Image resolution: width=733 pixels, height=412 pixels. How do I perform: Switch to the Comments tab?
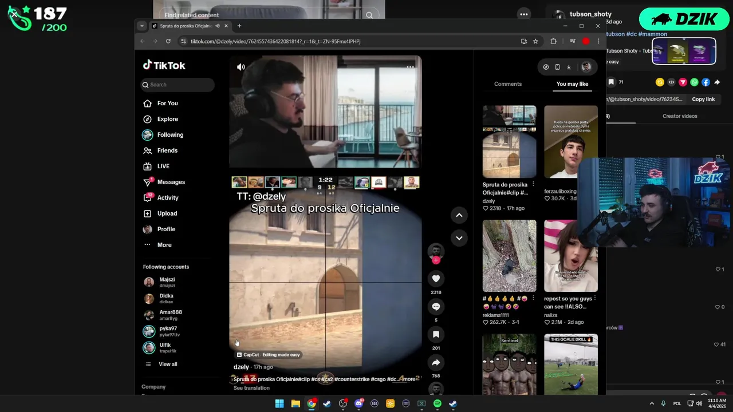click(508, 84)
